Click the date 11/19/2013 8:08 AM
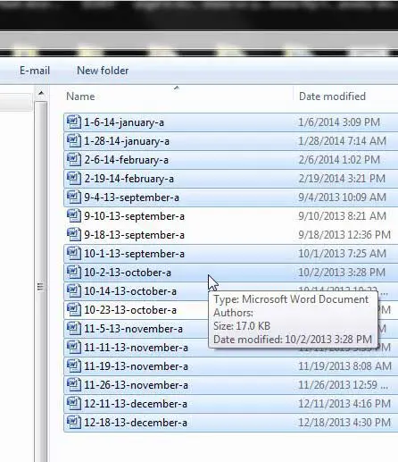Screen dimensions: 398x462 pos(344,366)
